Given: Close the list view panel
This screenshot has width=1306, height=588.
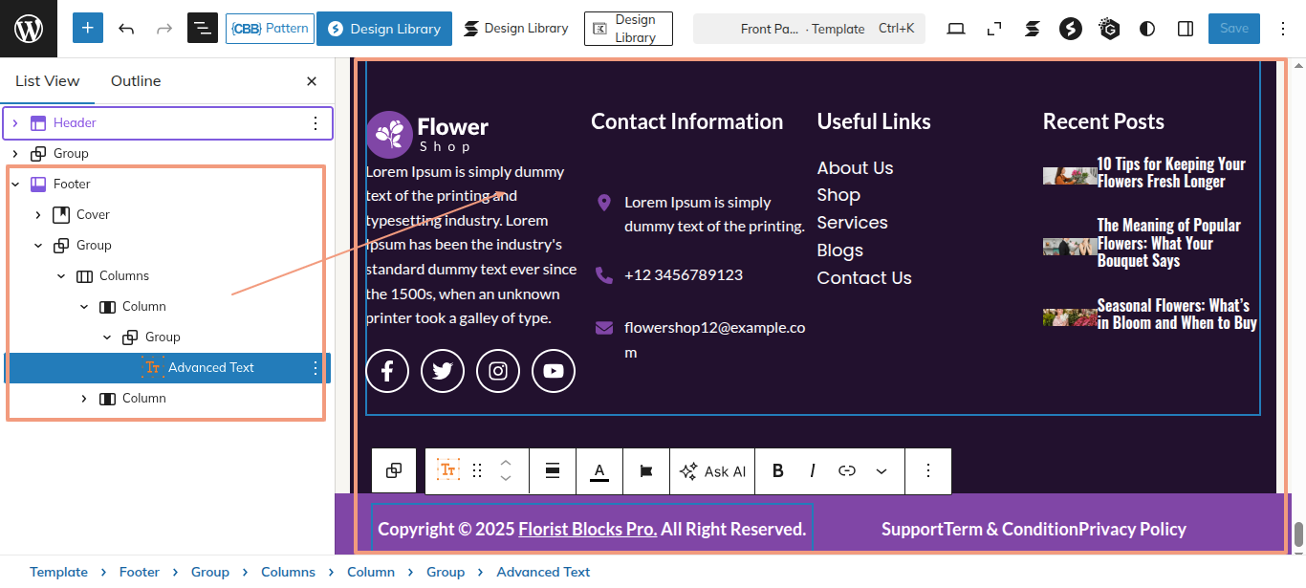Looking at the screenshot, I should pos(312,81).
